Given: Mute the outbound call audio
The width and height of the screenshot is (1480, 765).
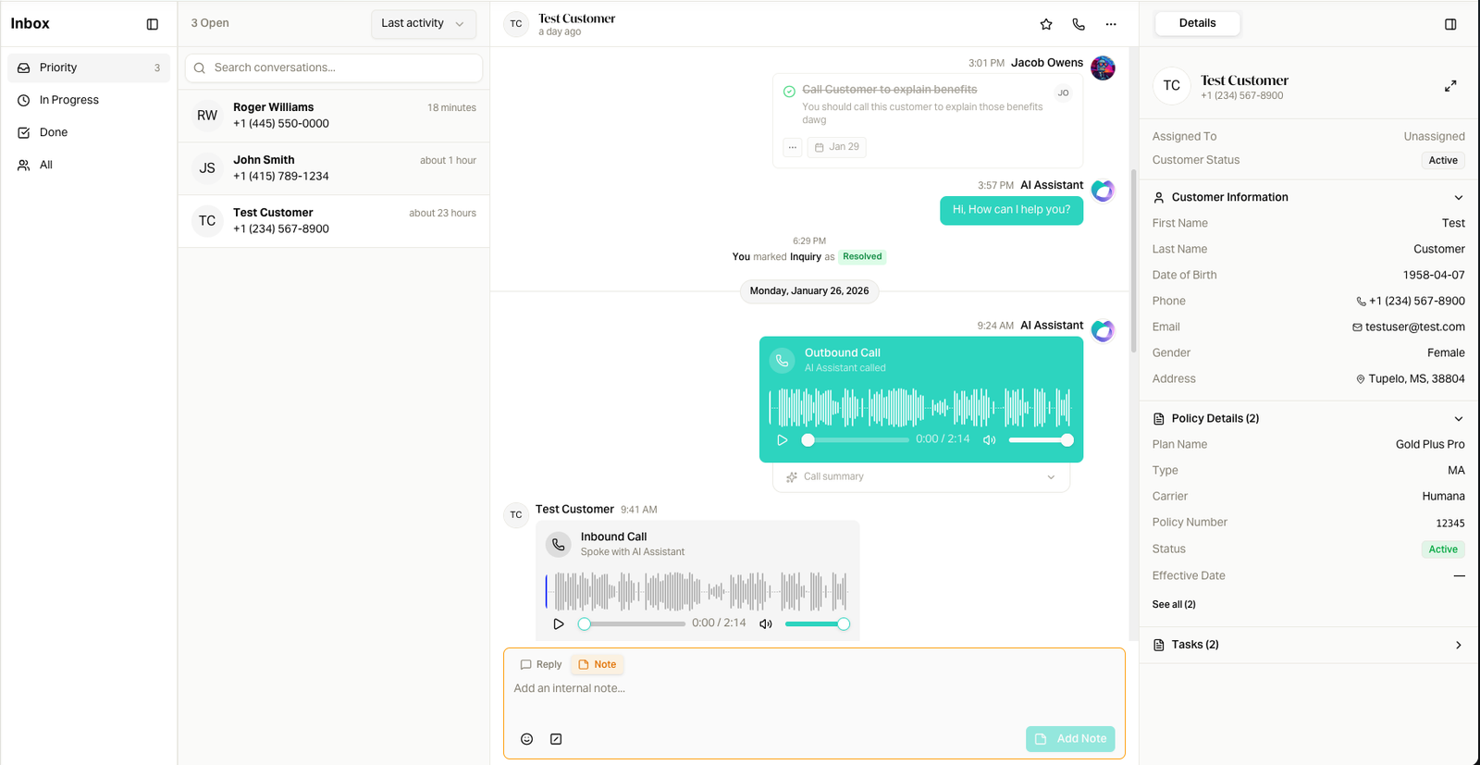Looking at the screenshot, I should point(990,440).
